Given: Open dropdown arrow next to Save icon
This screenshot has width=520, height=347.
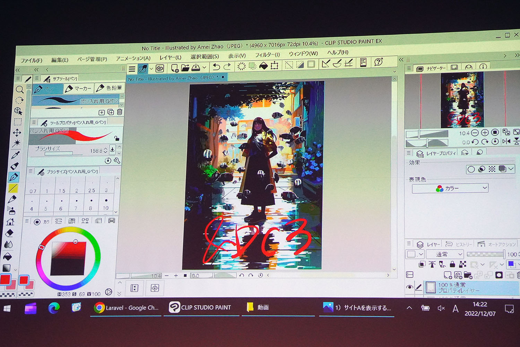Looking at the screenshot, I should pyautogui.click(x=205, y=67).
